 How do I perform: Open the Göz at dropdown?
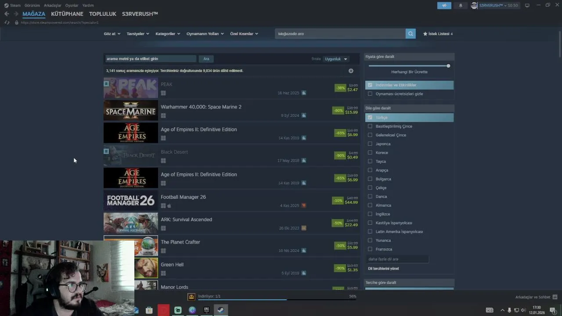tap(112, 34)
